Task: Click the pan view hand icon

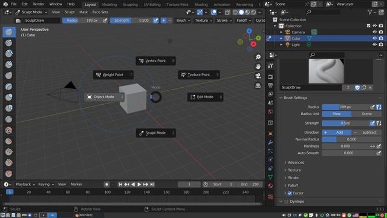Action: point(258,67)
